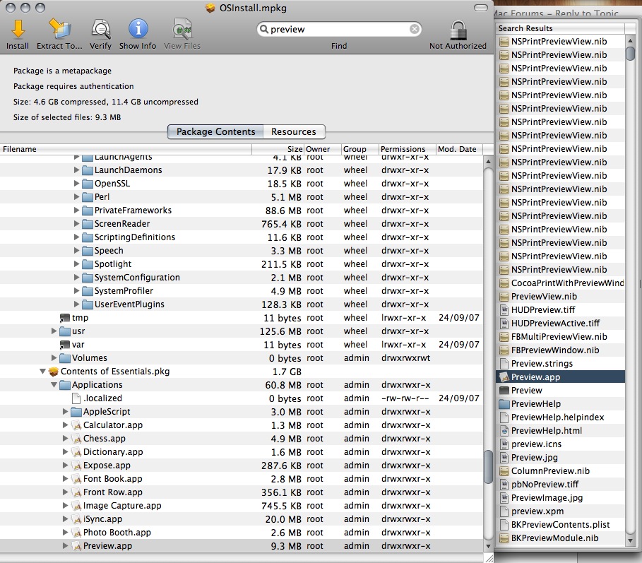Image resolution: width=642 pixels, height=563 pixels.
Task: Select the Dictionary.app row
Action: (241, 452)
